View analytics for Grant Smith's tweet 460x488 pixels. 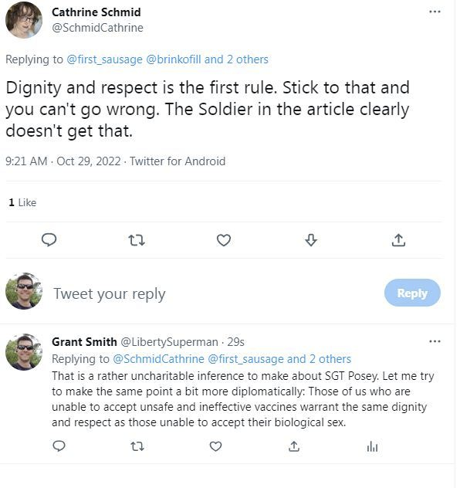pyautogui.click(x=372, y=447)
